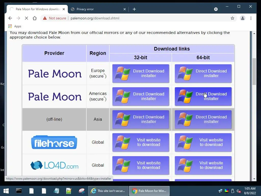Click the scroll-down arrow of the page
The width and height of the screenshot is (261, 196).
254,179
